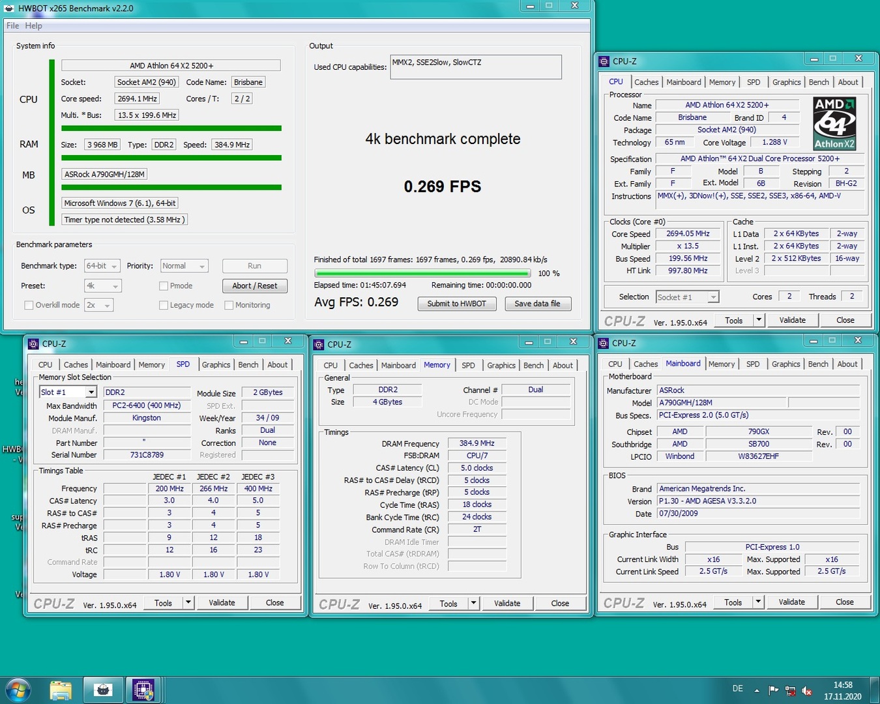The image size is (880, 704).
Task: Open Bench tab in CPU-Z Memory window
Action: coord(533,366)
